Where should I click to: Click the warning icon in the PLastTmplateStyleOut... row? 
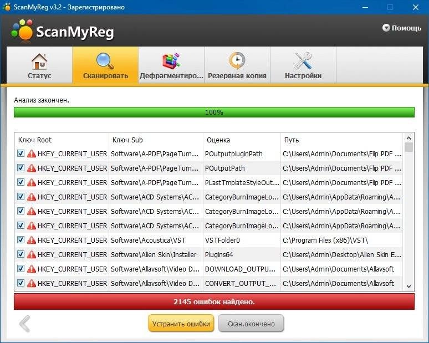tap(32, 182)
